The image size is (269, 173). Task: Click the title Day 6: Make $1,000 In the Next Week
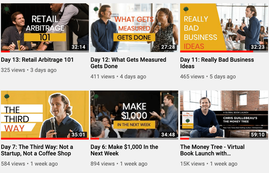coord(124,150)
